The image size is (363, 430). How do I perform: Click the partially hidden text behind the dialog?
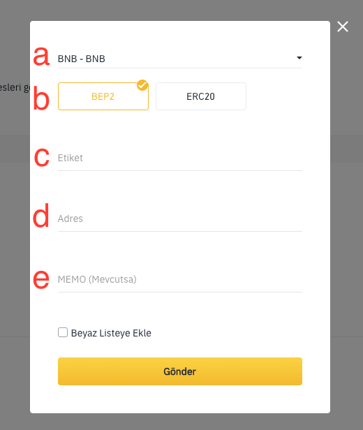15,87
